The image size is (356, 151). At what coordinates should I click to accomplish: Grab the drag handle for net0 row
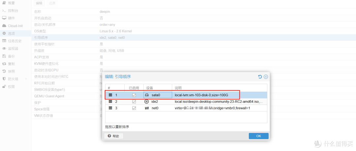(110, 108)
